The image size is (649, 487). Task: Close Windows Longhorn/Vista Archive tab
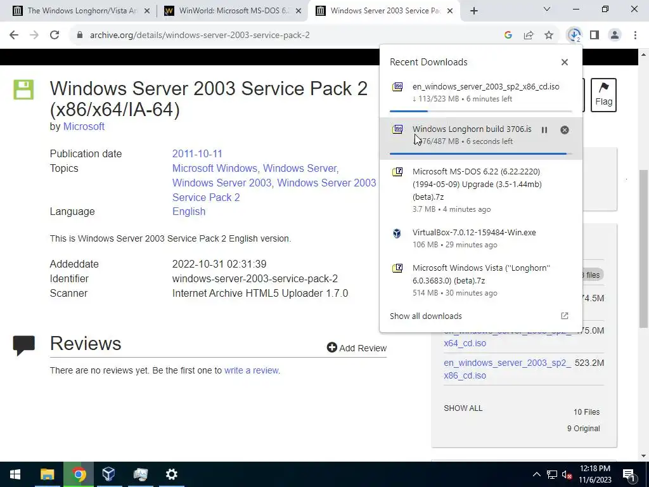146,11
